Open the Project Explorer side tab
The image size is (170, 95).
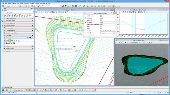coord(2,13)
